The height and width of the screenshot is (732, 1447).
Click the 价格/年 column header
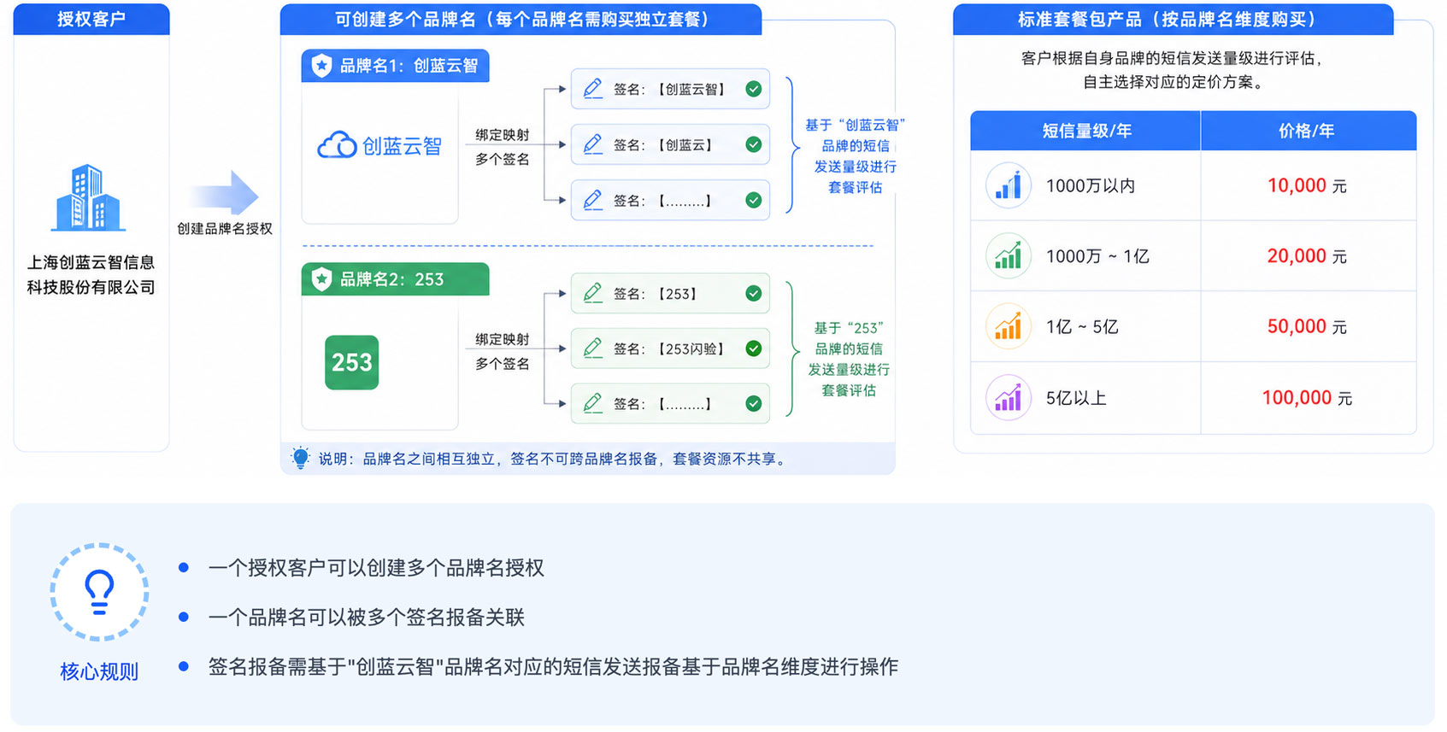click(x=1306, y=131)
